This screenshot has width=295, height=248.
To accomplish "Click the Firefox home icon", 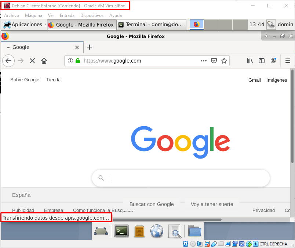I will [44, 61].
